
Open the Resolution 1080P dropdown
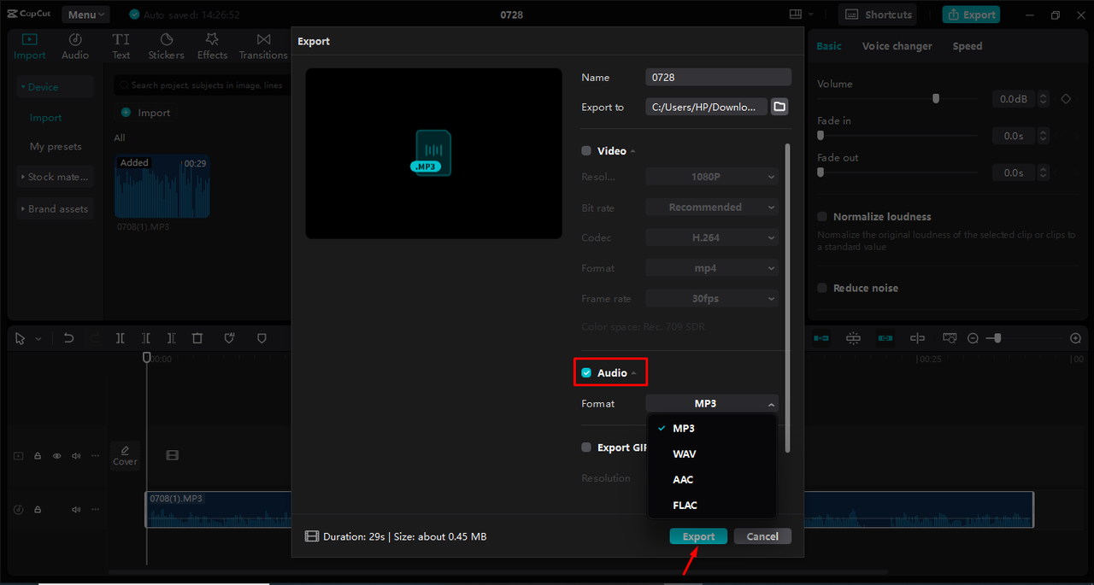point(712,177)
